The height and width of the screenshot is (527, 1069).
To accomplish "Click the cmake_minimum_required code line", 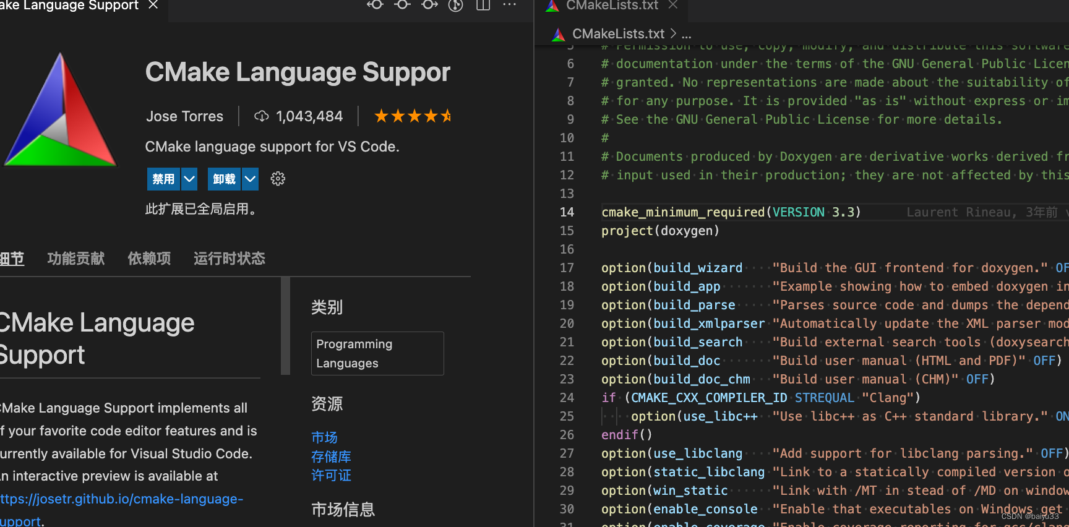I will [x=731, y=212].
